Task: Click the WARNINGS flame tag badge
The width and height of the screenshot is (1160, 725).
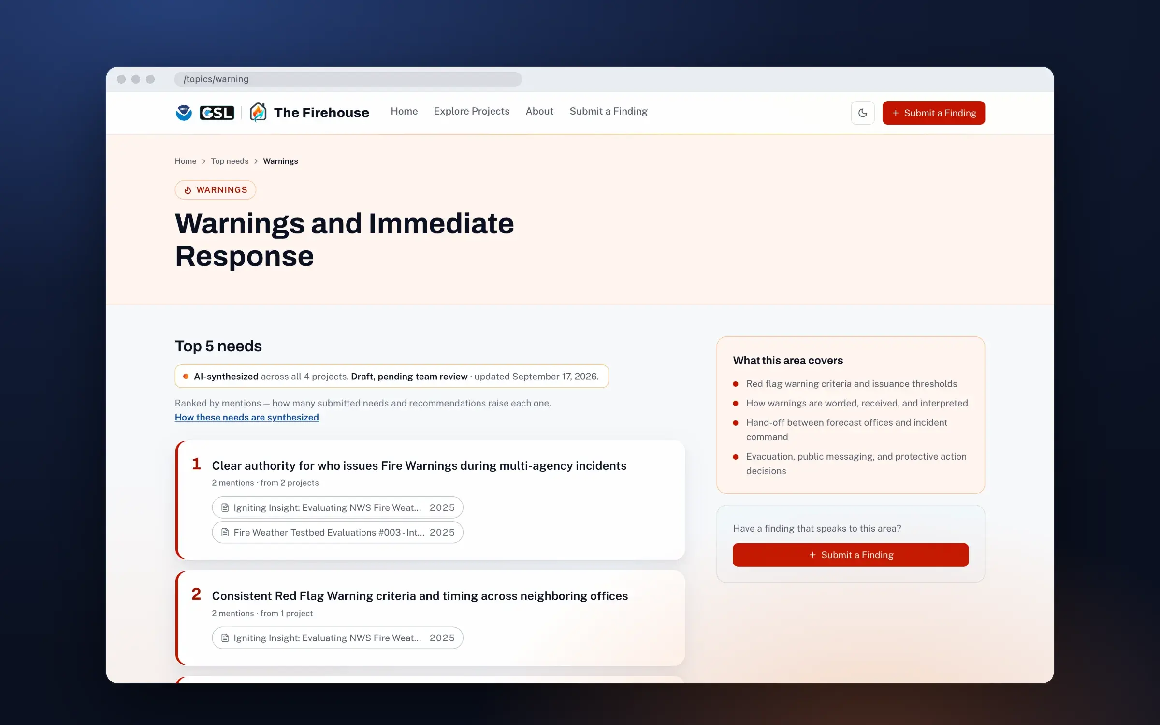Action: (x=216, y=189)
